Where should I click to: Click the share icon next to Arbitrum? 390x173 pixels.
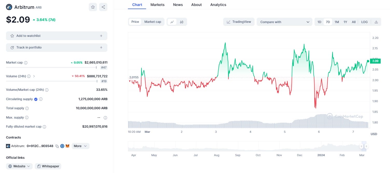pos(103,7)
